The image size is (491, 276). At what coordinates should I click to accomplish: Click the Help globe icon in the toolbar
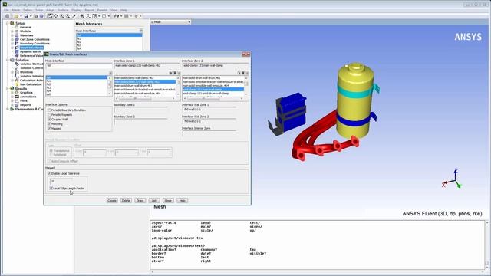[x=41, y=16]
